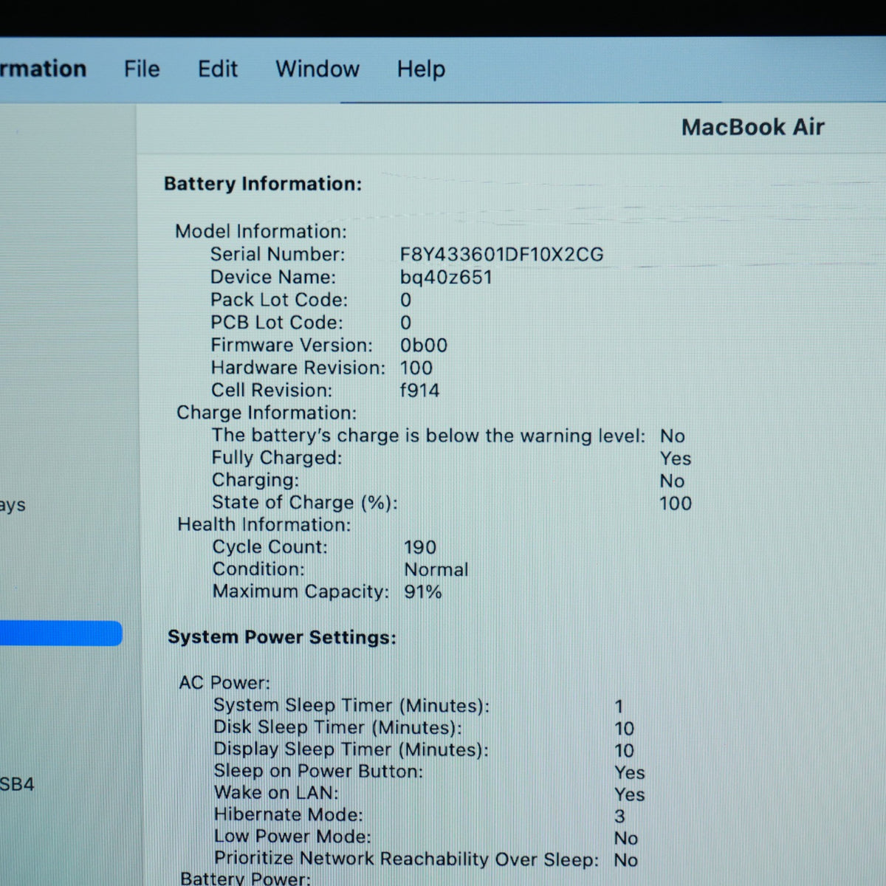Click the AC Power label

(x=224, y=683)
